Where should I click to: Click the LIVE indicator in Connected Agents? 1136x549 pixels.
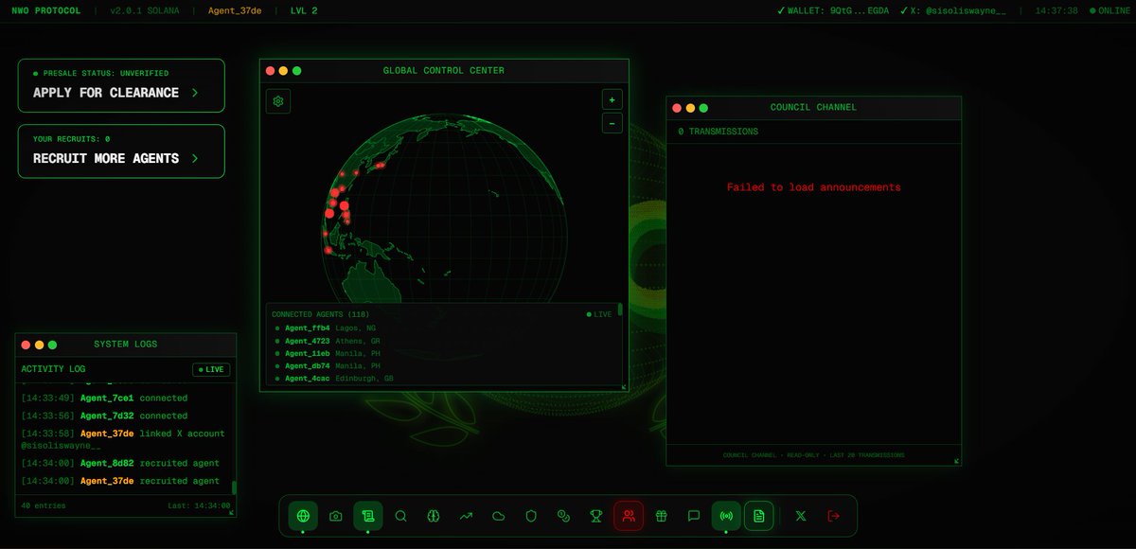pos(599,314)
